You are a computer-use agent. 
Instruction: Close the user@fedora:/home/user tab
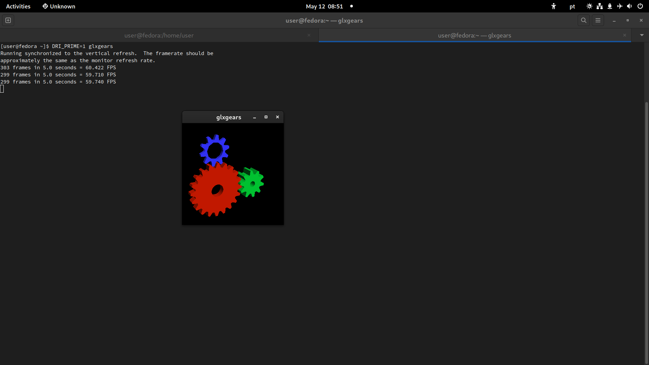309,35
